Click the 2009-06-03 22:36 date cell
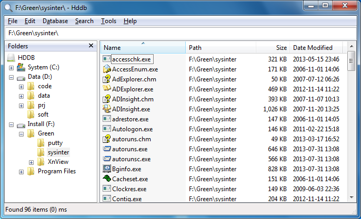Screen dimensions: 361x219 click(x=316, y=189)
